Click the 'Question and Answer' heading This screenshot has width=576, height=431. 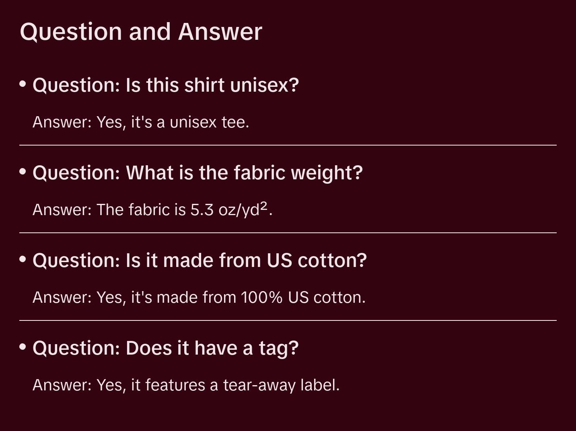[141, 31]
